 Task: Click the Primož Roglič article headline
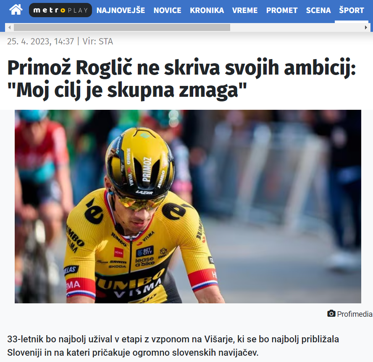click(x=181, y=79)
